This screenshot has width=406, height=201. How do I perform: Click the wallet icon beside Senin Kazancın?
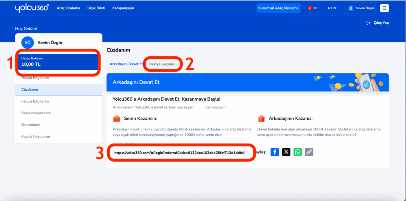click(117, 119)
